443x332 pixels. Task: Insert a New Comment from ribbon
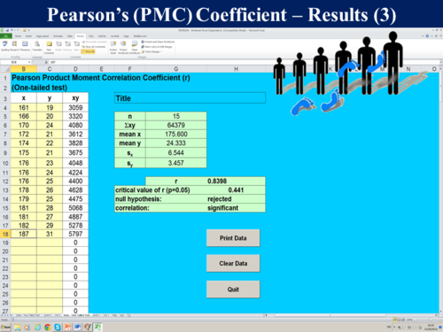click(50, 47)
